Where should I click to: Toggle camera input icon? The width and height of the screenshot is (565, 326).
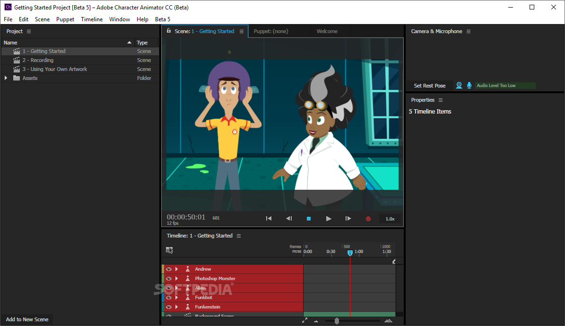point(459,86)
